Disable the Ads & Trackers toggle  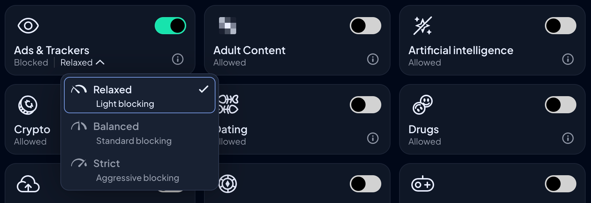170,26
